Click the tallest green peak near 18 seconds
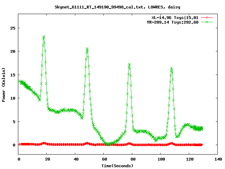This screenshot has width=225, height=169. [44, 37]
